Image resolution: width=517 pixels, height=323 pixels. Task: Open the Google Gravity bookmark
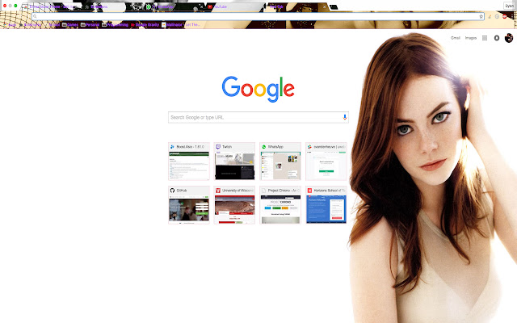145,25
